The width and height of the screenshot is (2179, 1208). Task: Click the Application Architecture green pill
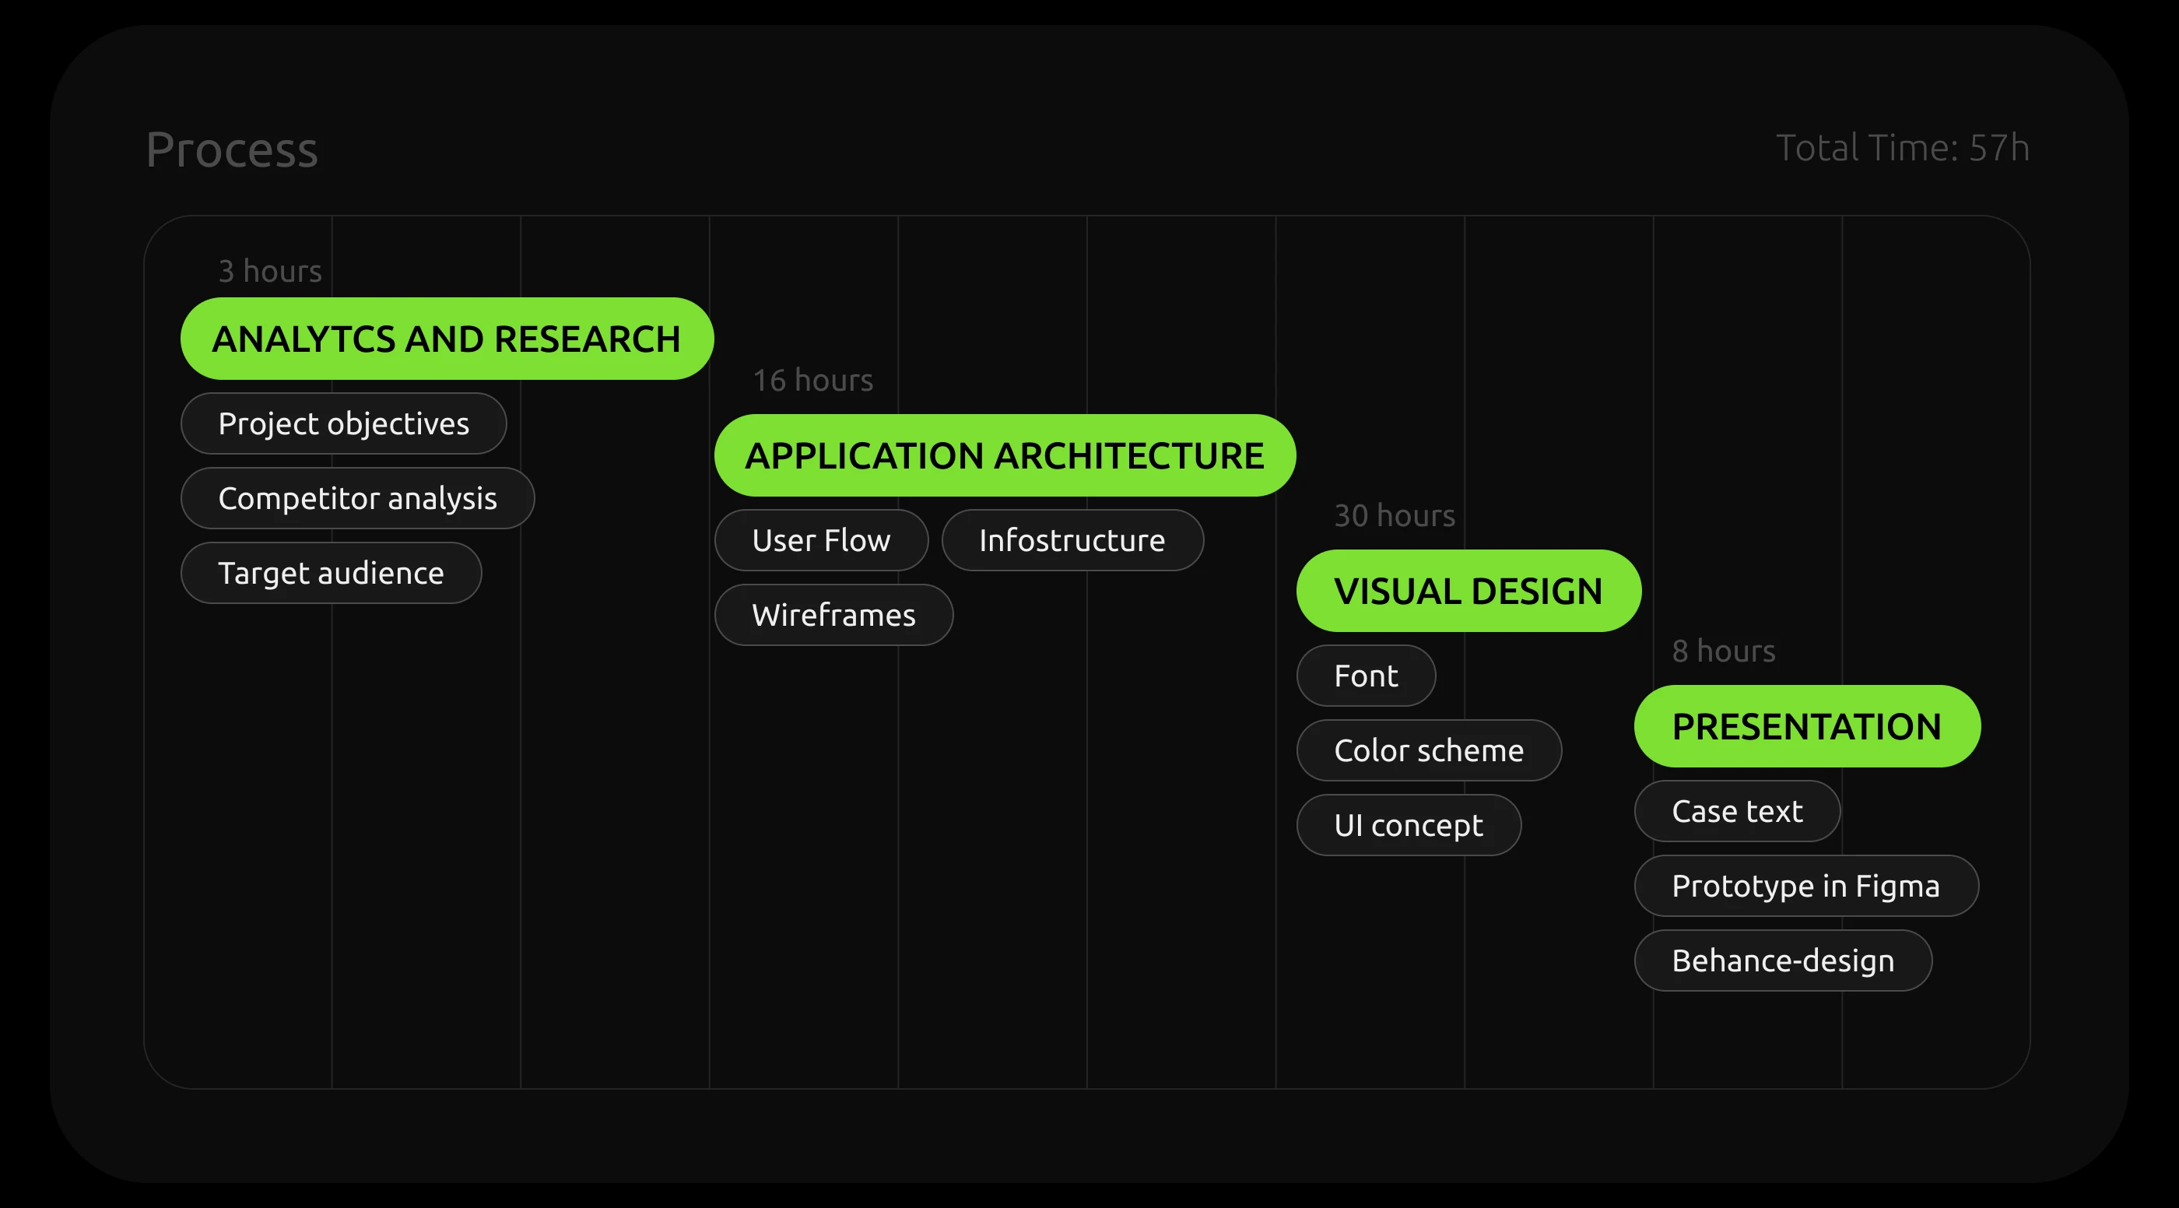1004,455
